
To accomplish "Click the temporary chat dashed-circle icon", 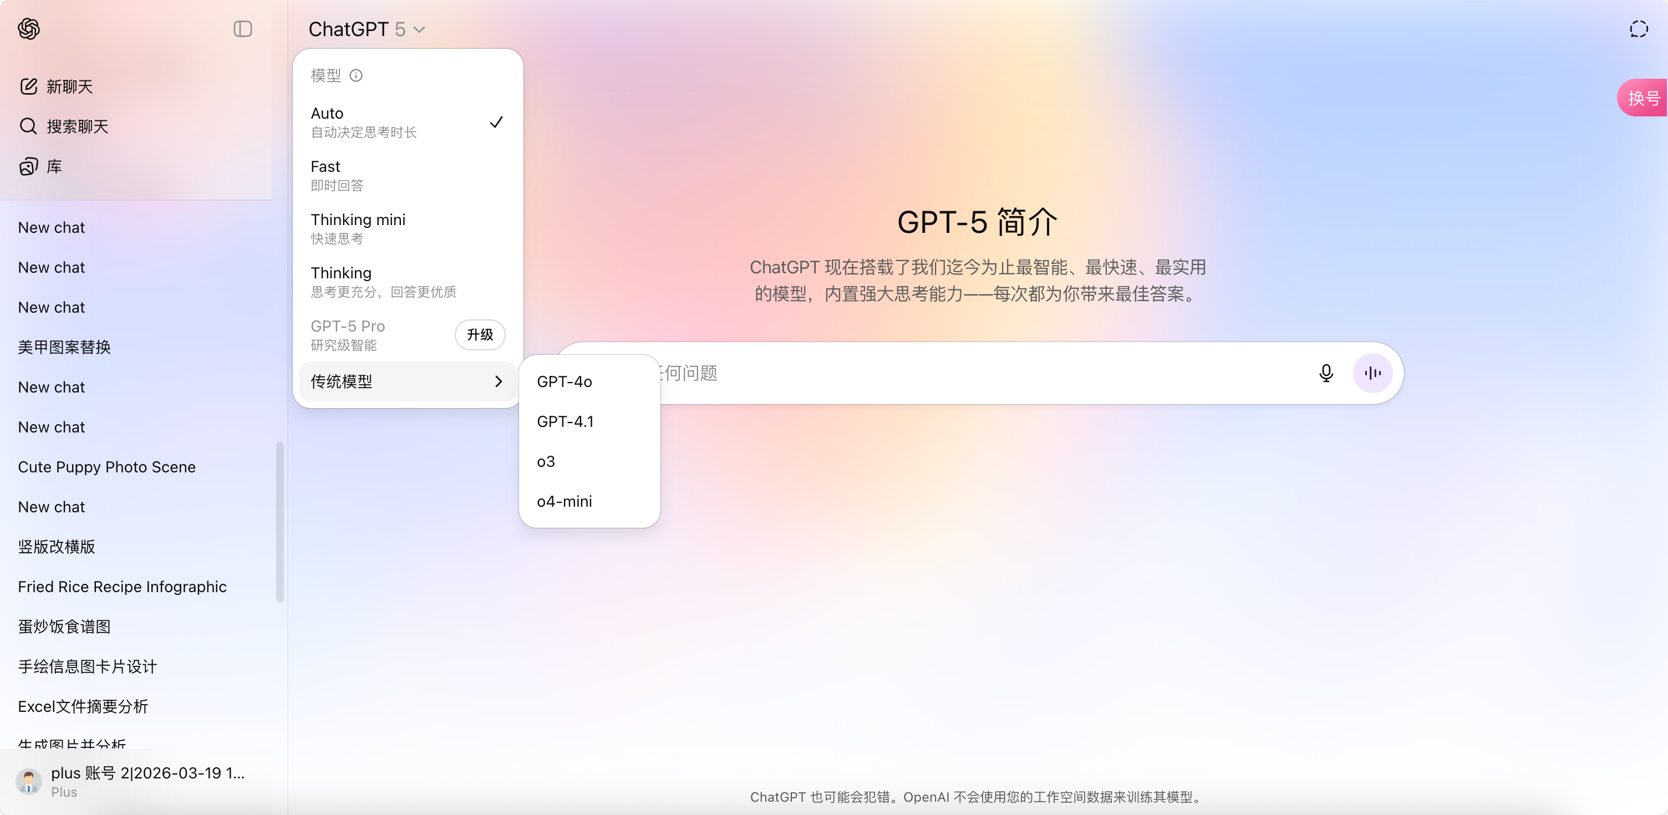I will coord(1638,29).
